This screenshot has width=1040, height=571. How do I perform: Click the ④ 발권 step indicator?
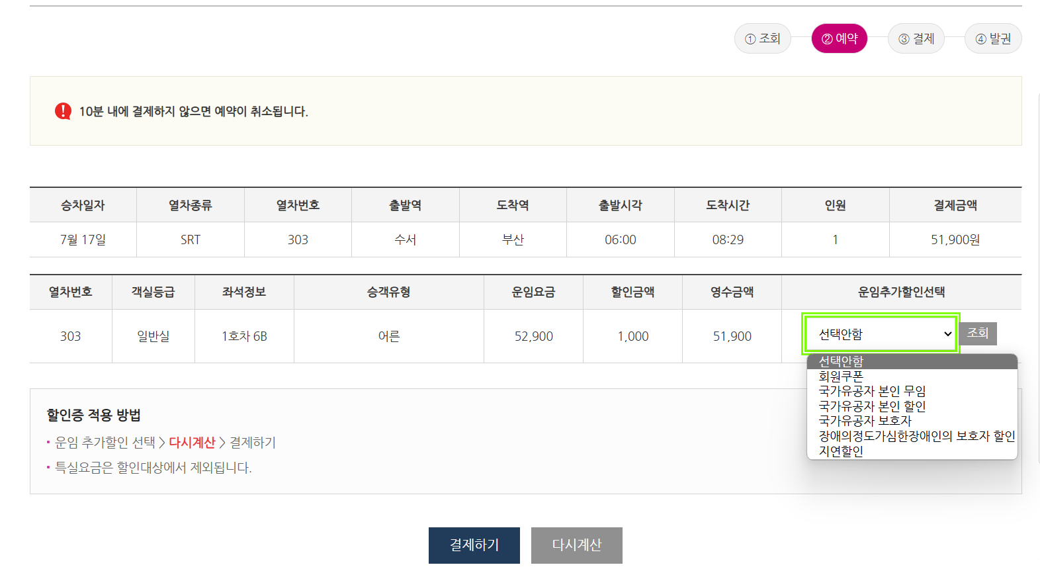[993, 38]
